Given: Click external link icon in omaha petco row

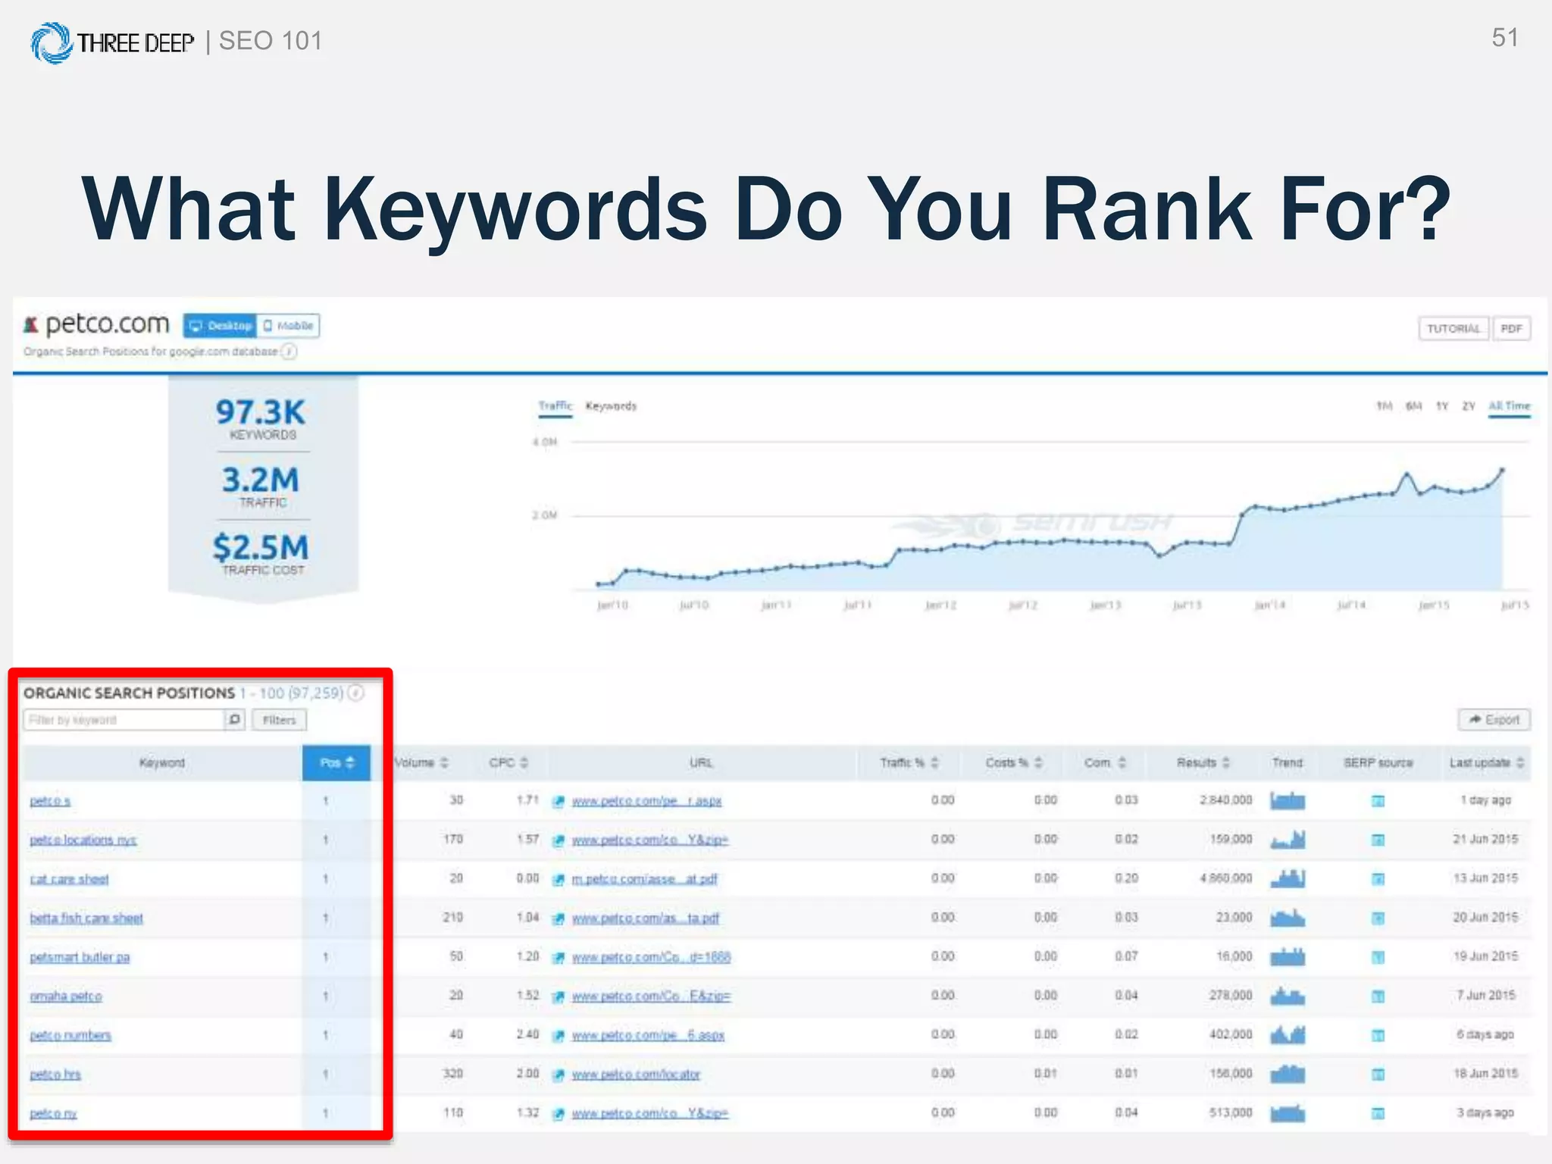Looking at the screenshot, I should (x=559, y=997).
